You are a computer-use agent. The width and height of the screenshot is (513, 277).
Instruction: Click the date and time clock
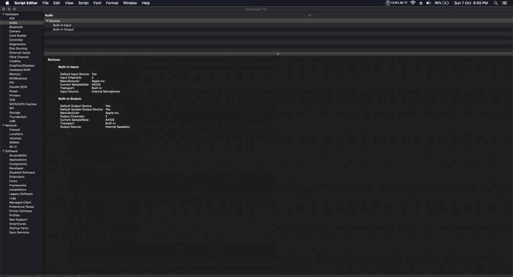[x=471, y=3]
